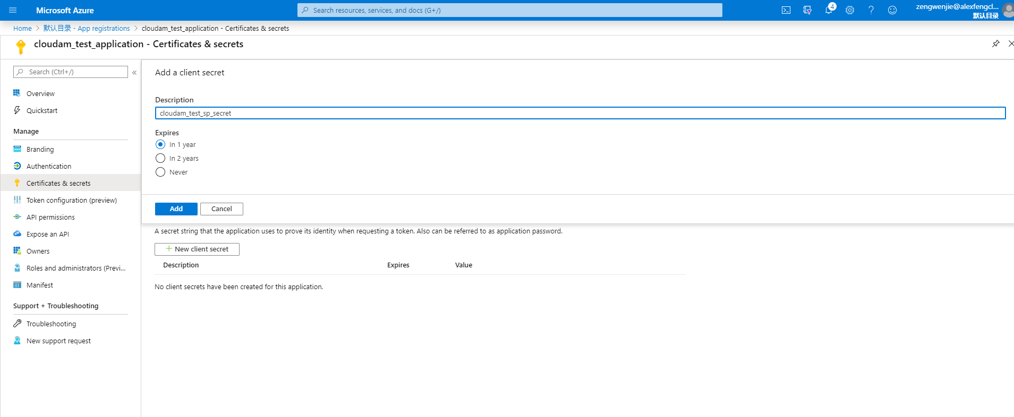The height and width of the screenshot is (417, 1014).
Task: Select the 'In 2 years' expiry option
Action: pyautogui.click(x=160, y=158)
